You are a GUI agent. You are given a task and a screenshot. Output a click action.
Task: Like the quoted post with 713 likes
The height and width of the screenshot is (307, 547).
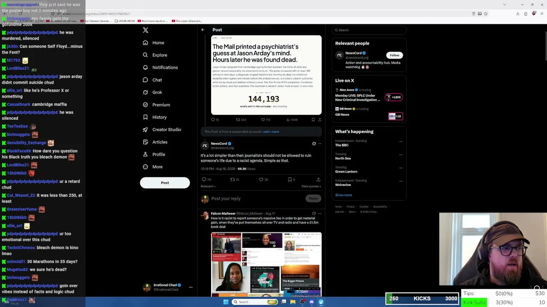(x=266, y=120)
